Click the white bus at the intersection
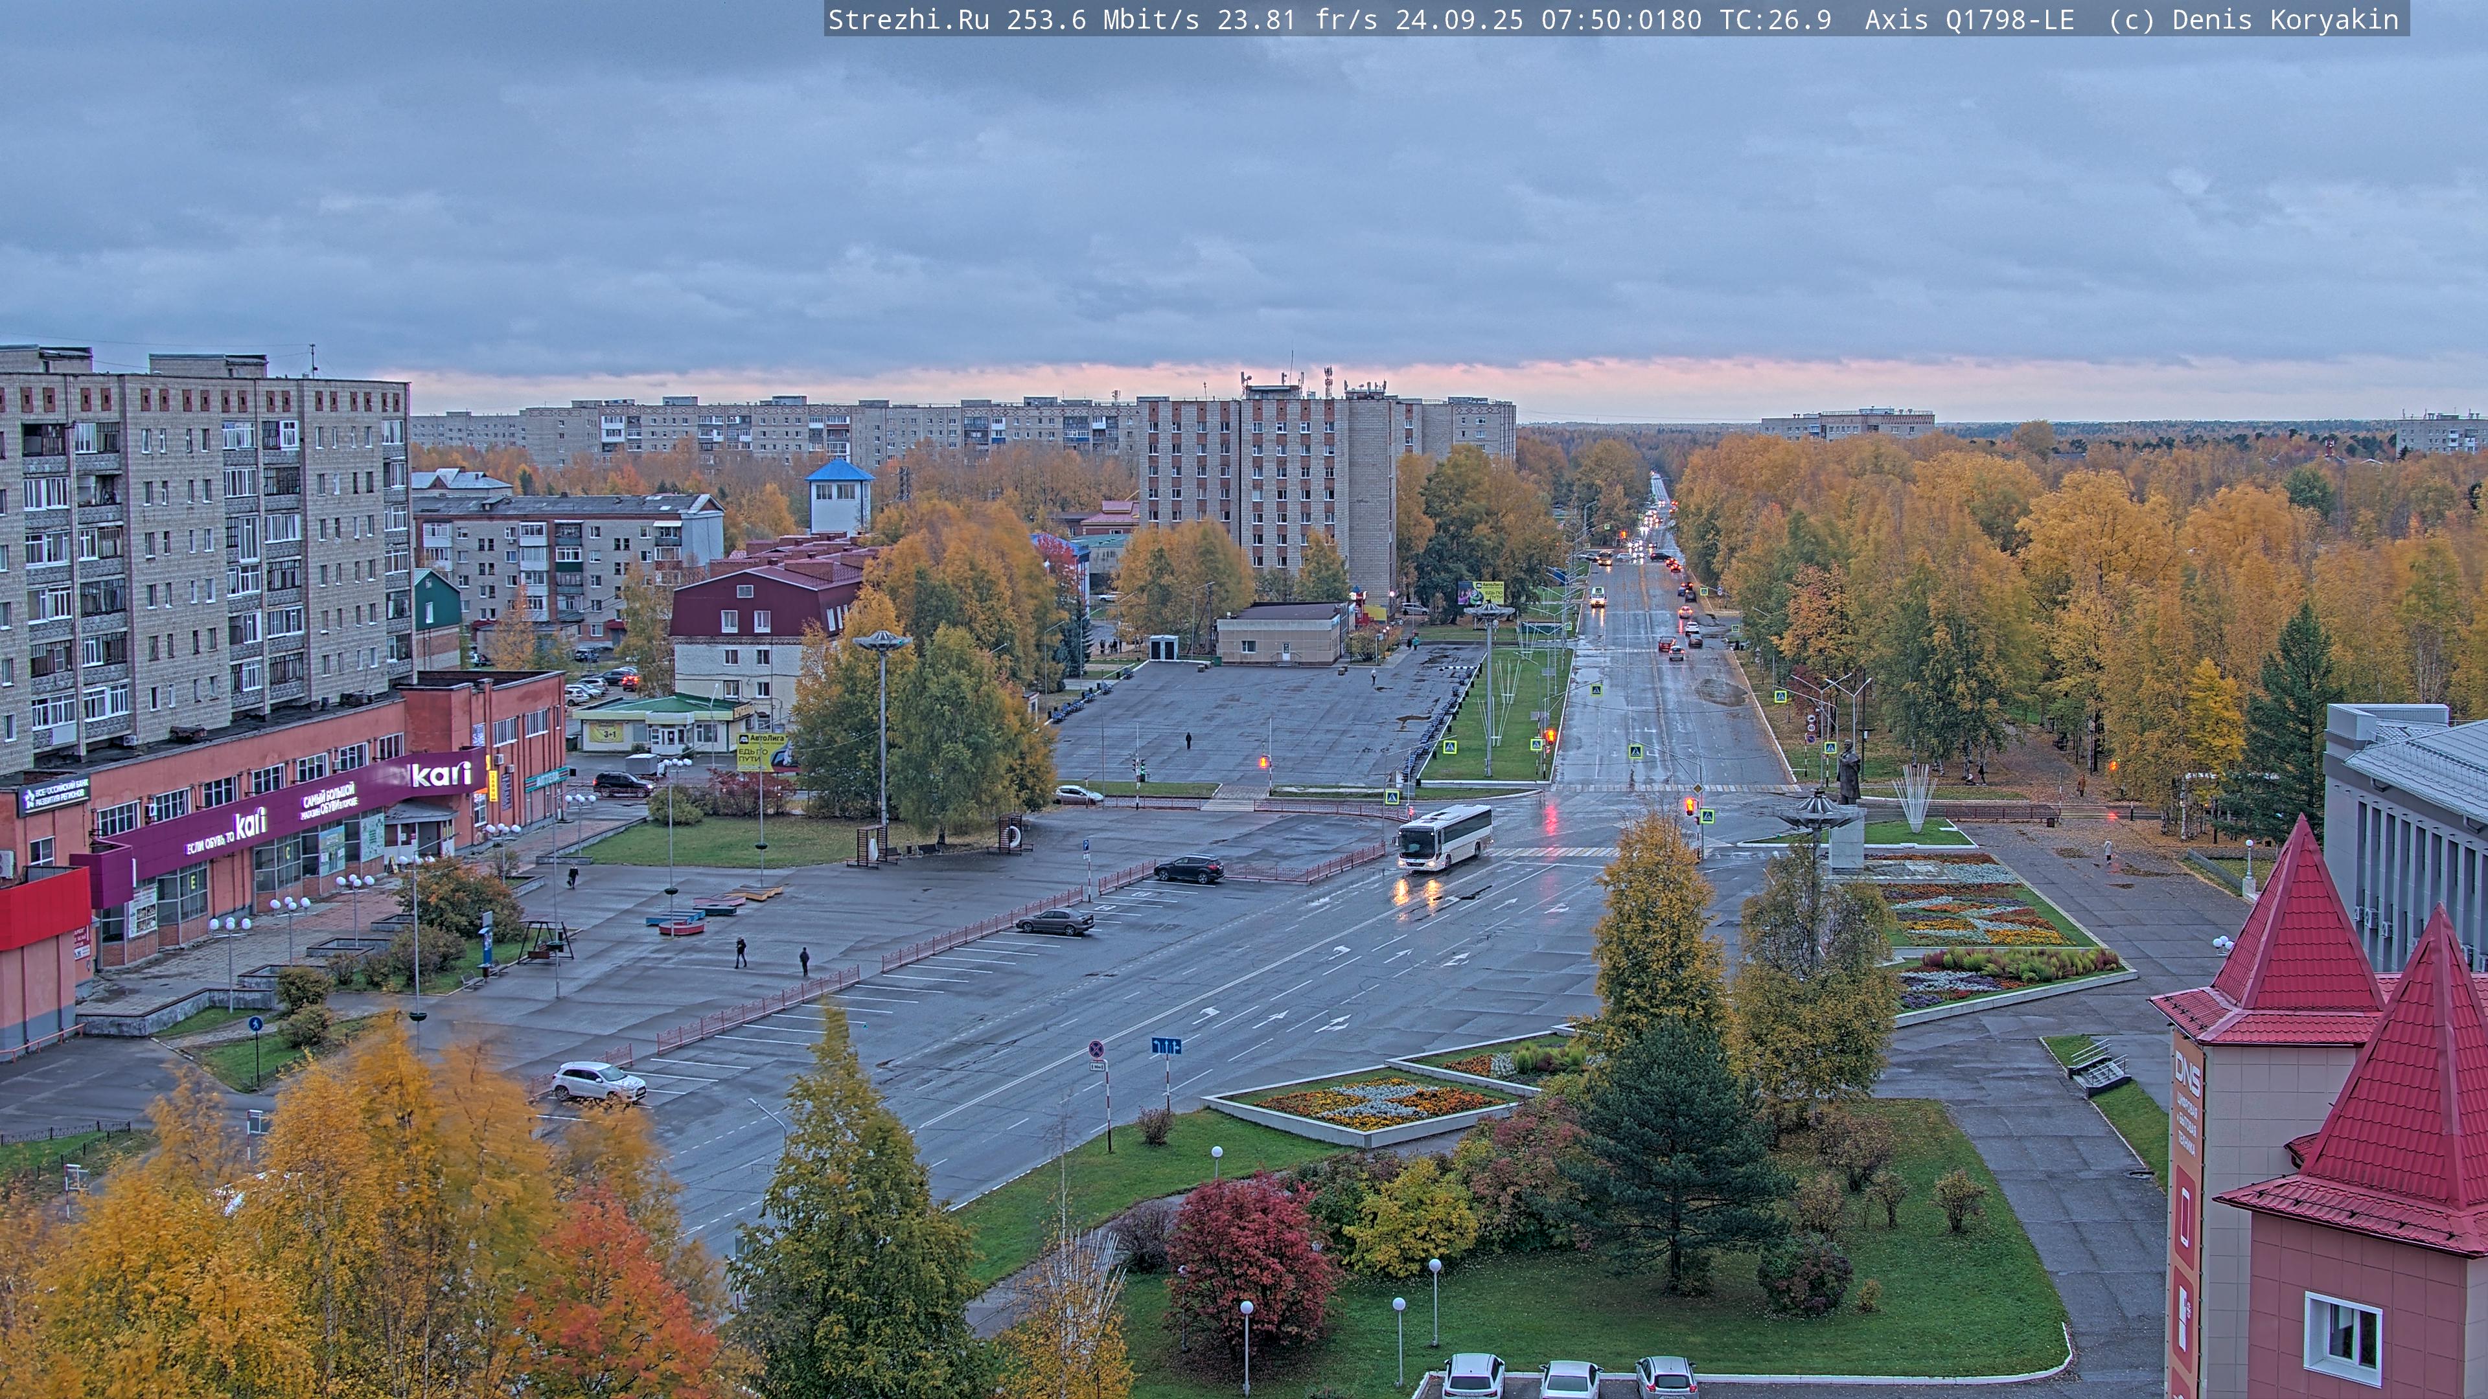The image size is (2488, 1399). coord(1444,837)
